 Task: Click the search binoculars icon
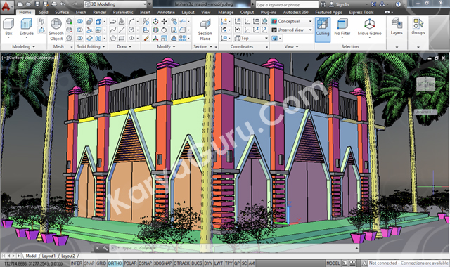click(x=323, y=4)
